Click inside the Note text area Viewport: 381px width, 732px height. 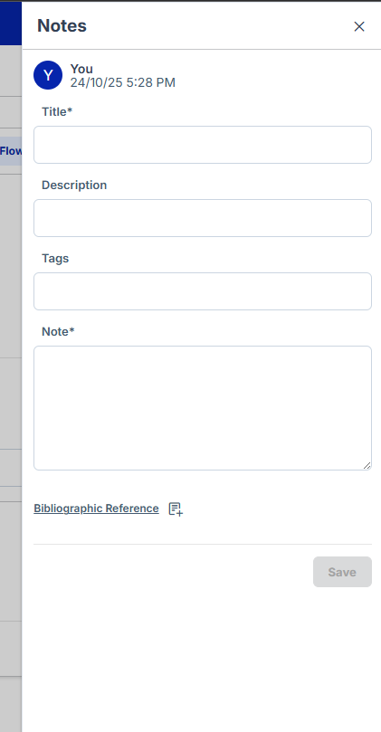203,408
